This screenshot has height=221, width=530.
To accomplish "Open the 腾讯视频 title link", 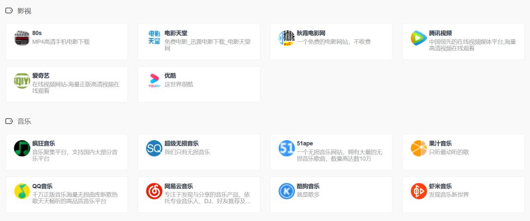I will pyautogui.click(x=440, y=33).
